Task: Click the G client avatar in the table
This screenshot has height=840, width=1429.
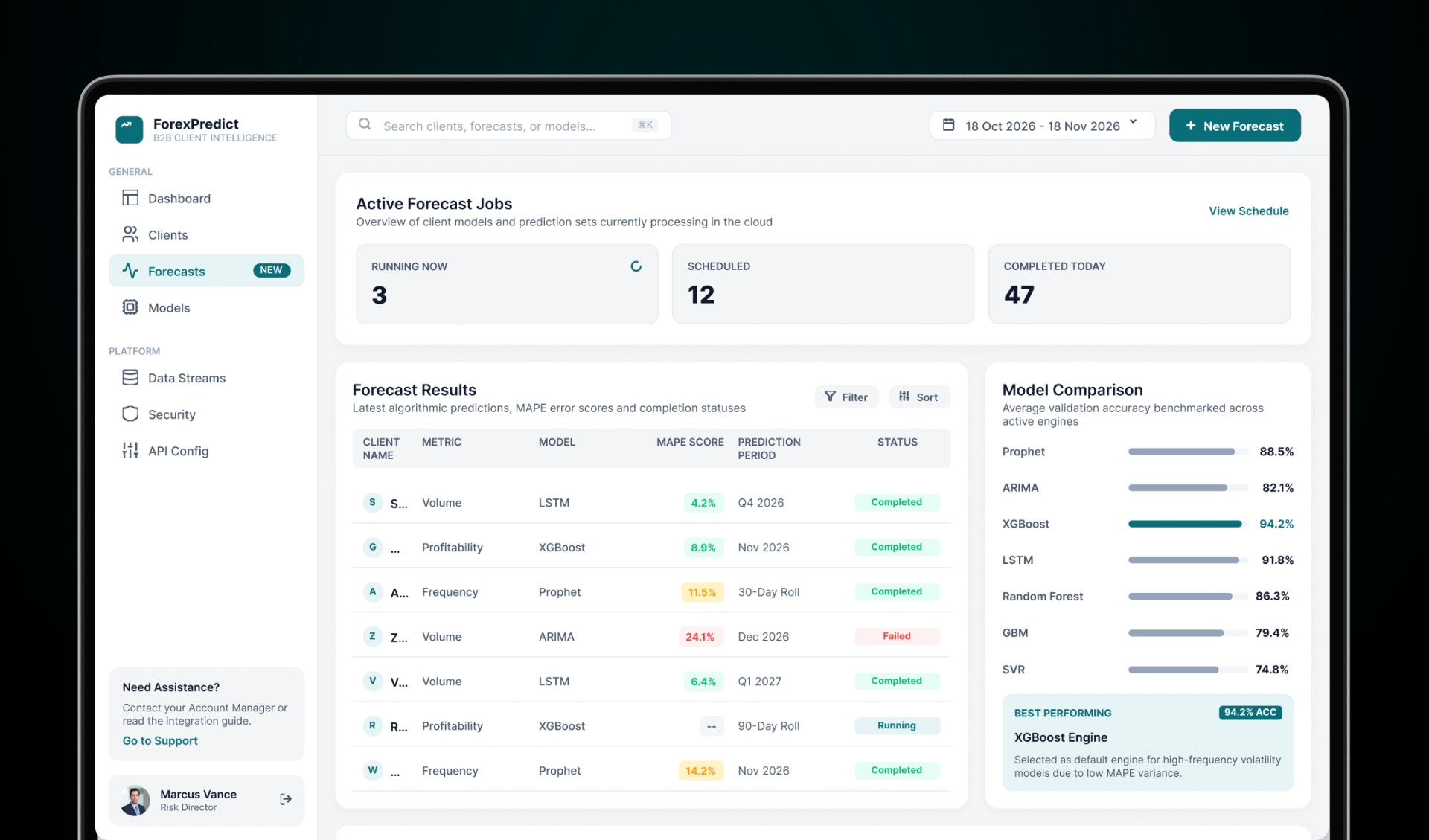Action: (373, 548)
